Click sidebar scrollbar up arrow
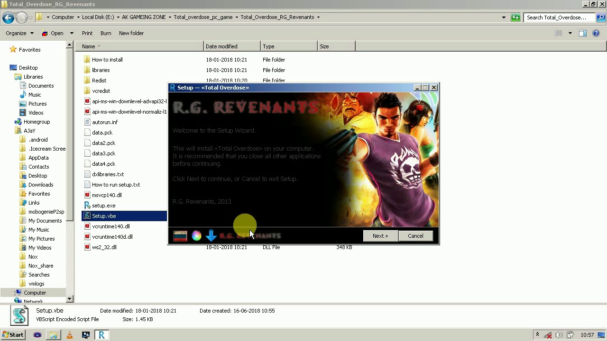607x341 pixels. 70,45
